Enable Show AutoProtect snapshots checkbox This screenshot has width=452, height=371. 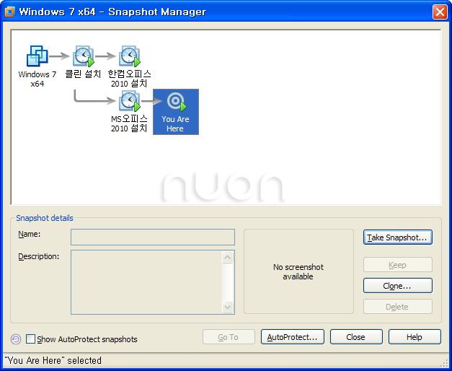(30, 339)
